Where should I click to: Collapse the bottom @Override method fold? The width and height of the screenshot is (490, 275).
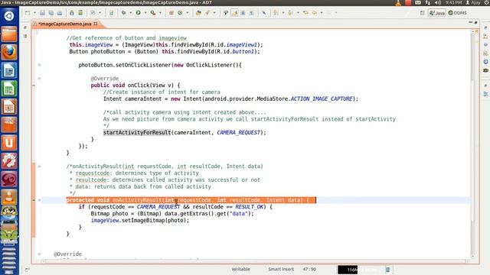coord(39,254)
